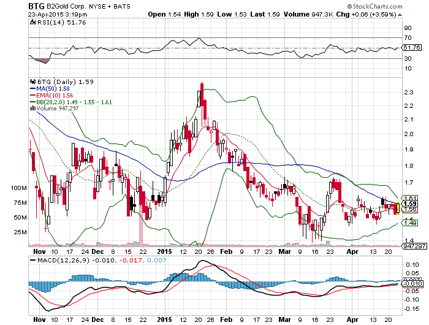
Task: Click the -0.010 MACD value tag
Action: [x=412, y=283]
